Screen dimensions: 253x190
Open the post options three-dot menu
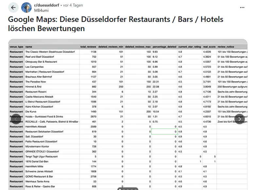point(242,8)
